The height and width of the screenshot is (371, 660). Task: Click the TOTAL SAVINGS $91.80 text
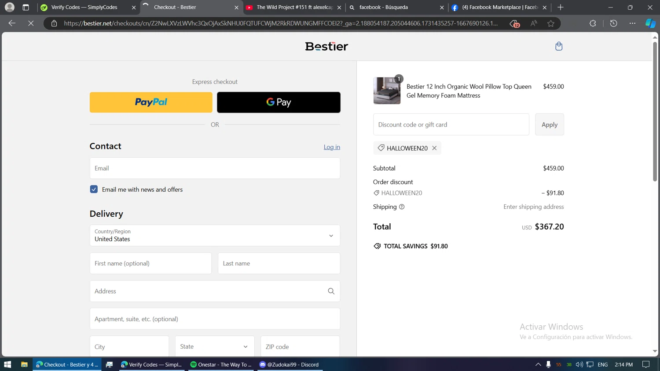pos(415,246)
